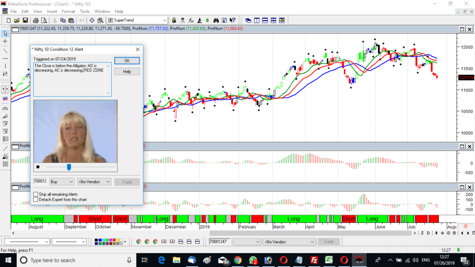Expand the color palette dropdown arrow
The width and height of the screenshot is (475, 267).
point(125,242)
